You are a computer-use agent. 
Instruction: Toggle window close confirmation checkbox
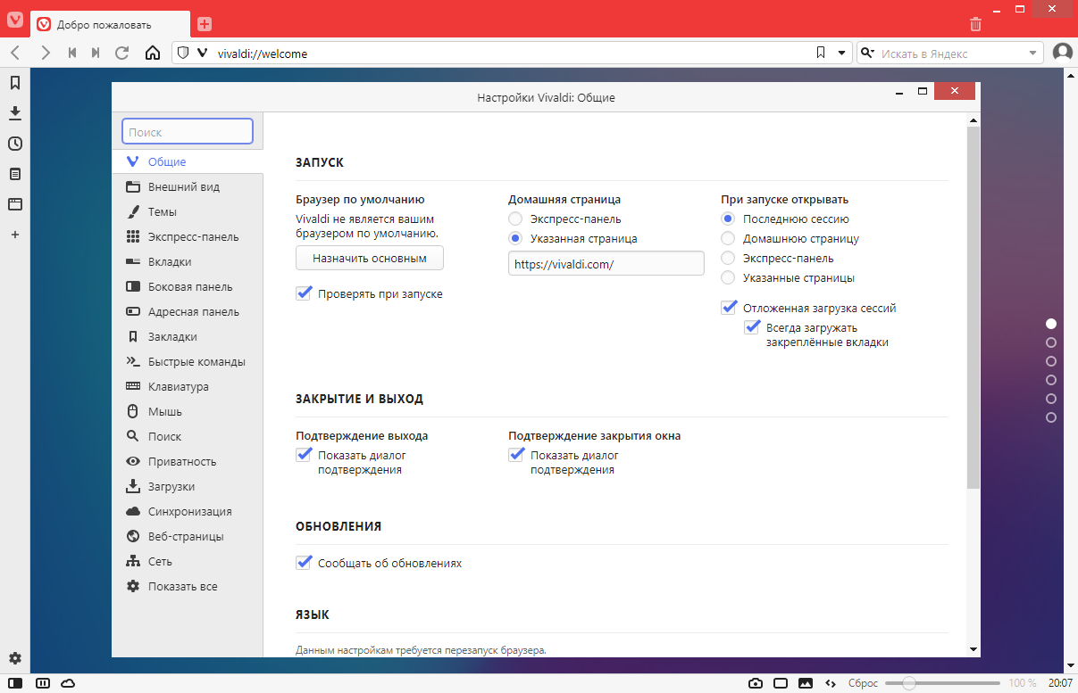pyautogui.click(x=516, y=455)
